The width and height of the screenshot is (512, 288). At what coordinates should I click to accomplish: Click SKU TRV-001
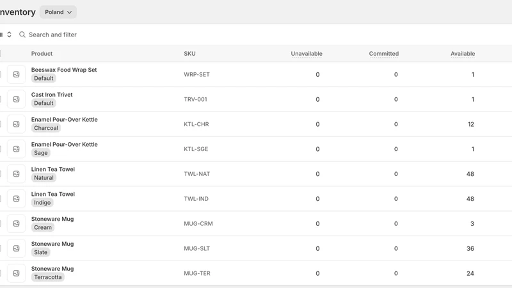click(196, 99)
